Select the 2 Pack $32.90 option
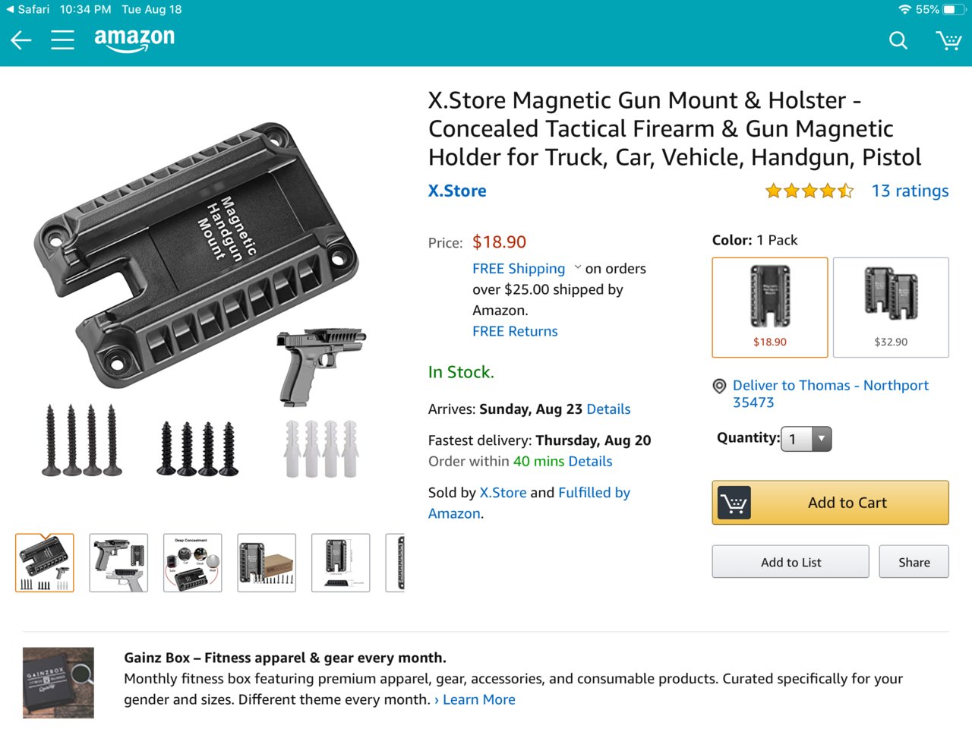This screenshot has width=972, height=729. click(891, 308)
